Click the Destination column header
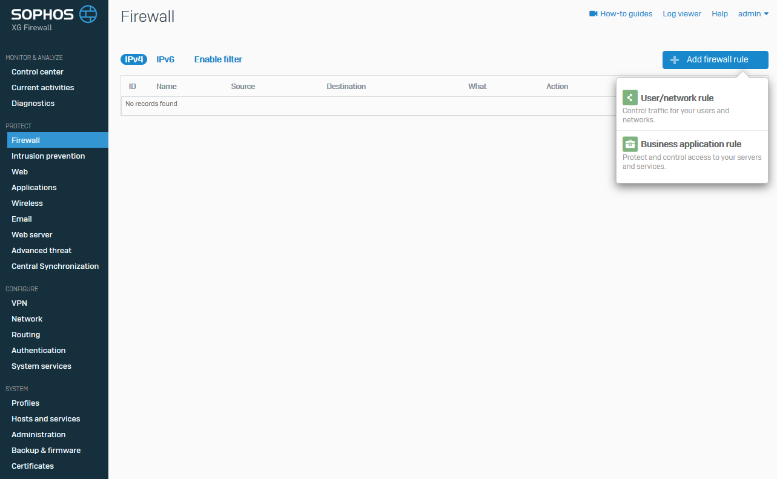Viewport: 777px width, 479px height. (346, 87)
